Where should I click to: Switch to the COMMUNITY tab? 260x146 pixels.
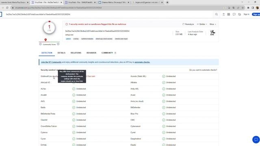108,53
